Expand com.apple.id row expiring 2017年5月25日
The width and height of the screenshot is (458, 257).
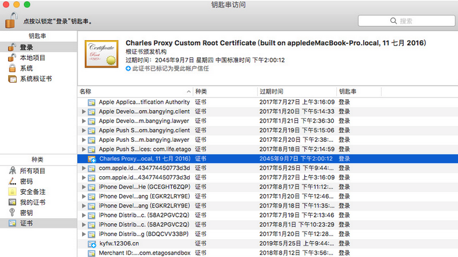pyautogui.click(x=83, y=168)
